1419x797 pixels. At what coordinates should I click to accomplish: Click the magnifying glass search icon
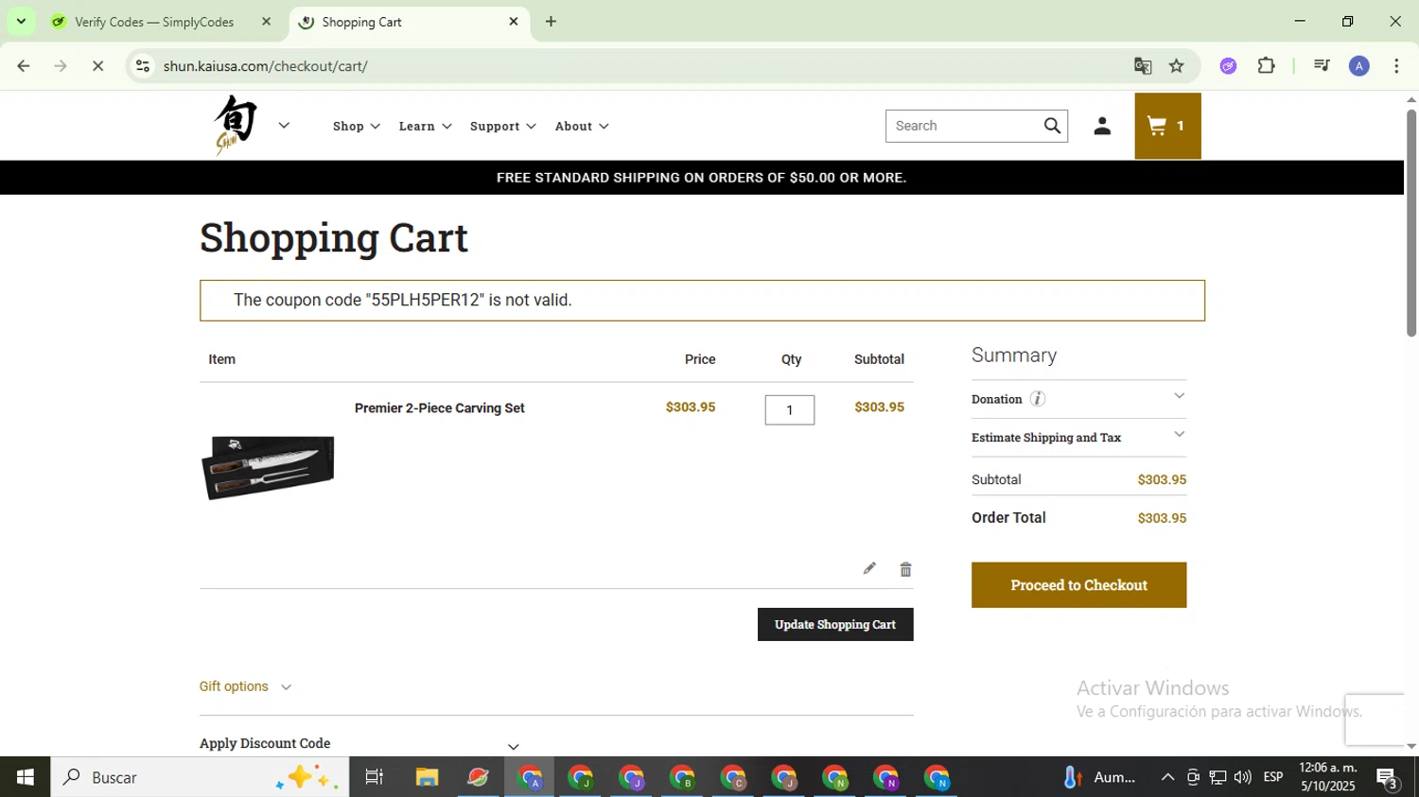[x=1052, y=126]
